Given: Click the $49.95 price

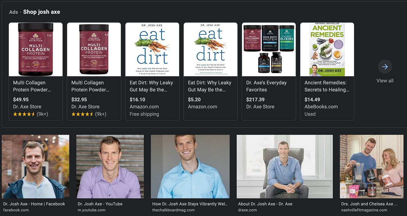Looking at the screenshot, I should pyautogui.click(x=21, y=100).
